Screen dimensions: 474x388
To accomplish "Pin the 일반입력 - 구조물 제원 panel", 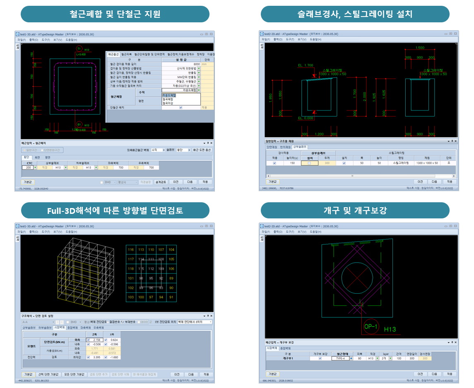I will click(x=452, y=141).
